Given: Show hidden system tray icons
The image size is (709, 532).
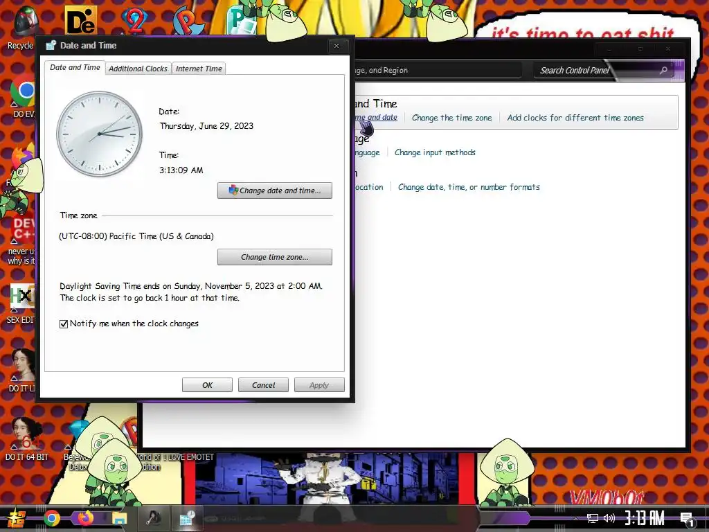Looking at the screenshot, I should click(575, 518).
